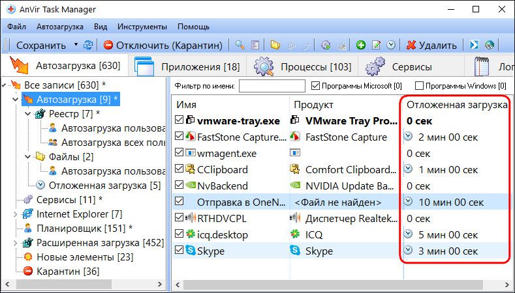Click the Фильтр по имени input field
The height and width of the screenshot is (293, 515).
272,86
